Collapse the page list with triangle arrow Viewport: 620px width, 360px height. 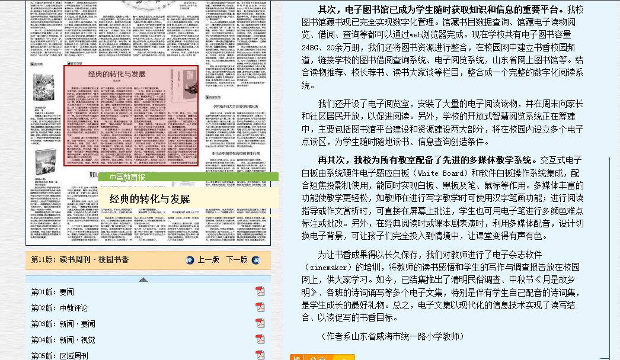coord(143,279)
